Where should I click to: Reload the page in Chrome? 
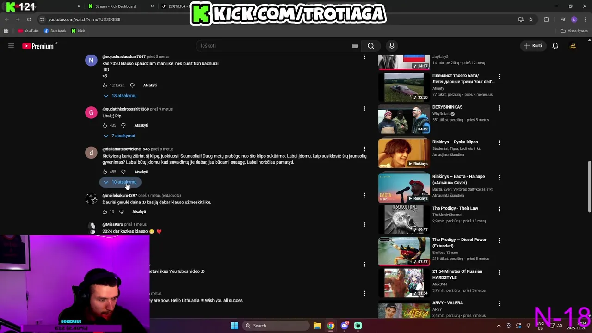coord(29,19)
